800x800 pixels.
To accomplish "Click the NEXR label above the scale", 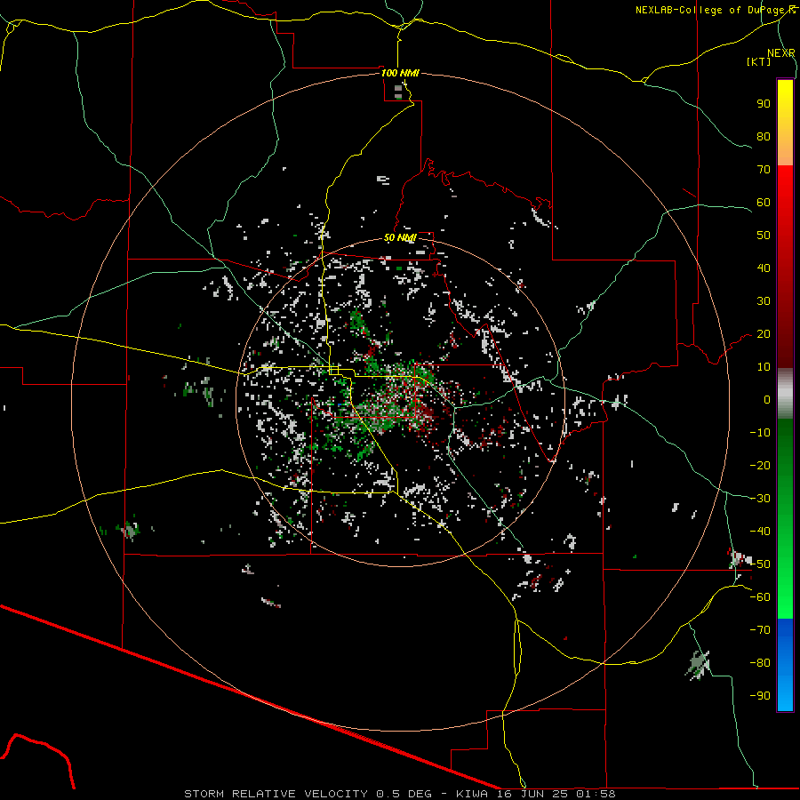I will (781, 53).
